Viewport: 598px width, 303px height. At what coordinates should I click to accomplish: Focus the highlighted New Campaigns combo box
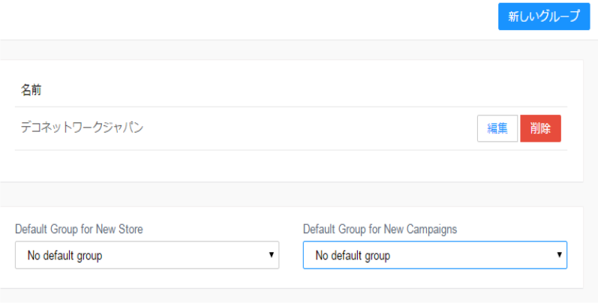point(434,255)
